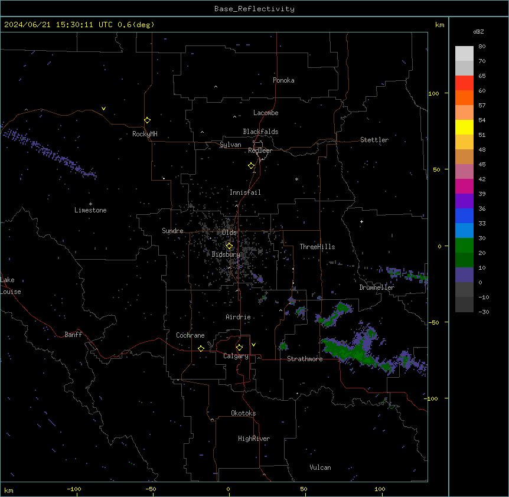Click the Lacombe town label
The image size is (509, 497).
click(266, 113)
